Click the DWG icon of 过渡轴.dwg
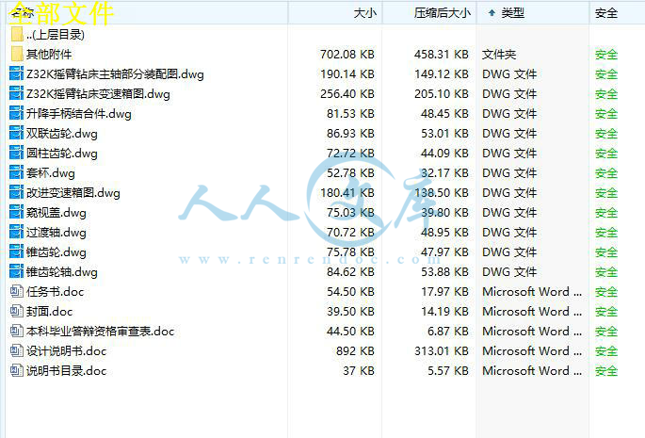Viewport: 645px width, 438px height. point(16,232)
